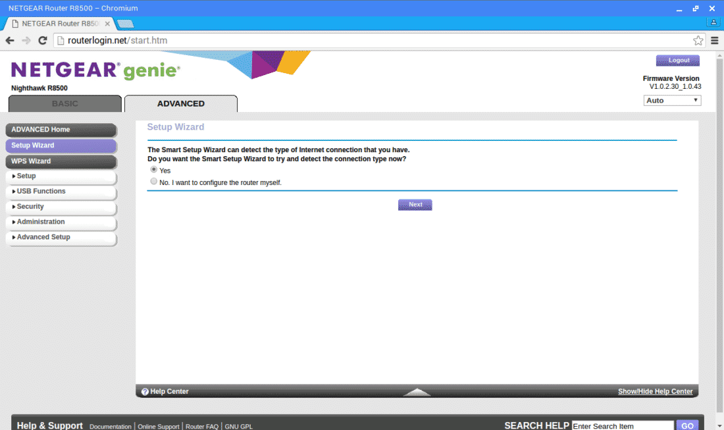The height and width of the screenshot is (430, 724).
Task: Click the Next button
Action: click(415, 205)
